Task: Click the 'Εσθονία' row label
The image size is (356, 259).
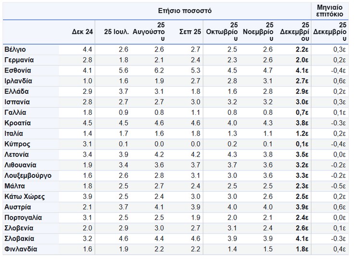Action: point(17,71)
